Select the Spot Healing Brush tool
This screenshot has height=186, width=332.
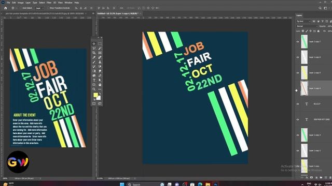[x=100, y=57]
